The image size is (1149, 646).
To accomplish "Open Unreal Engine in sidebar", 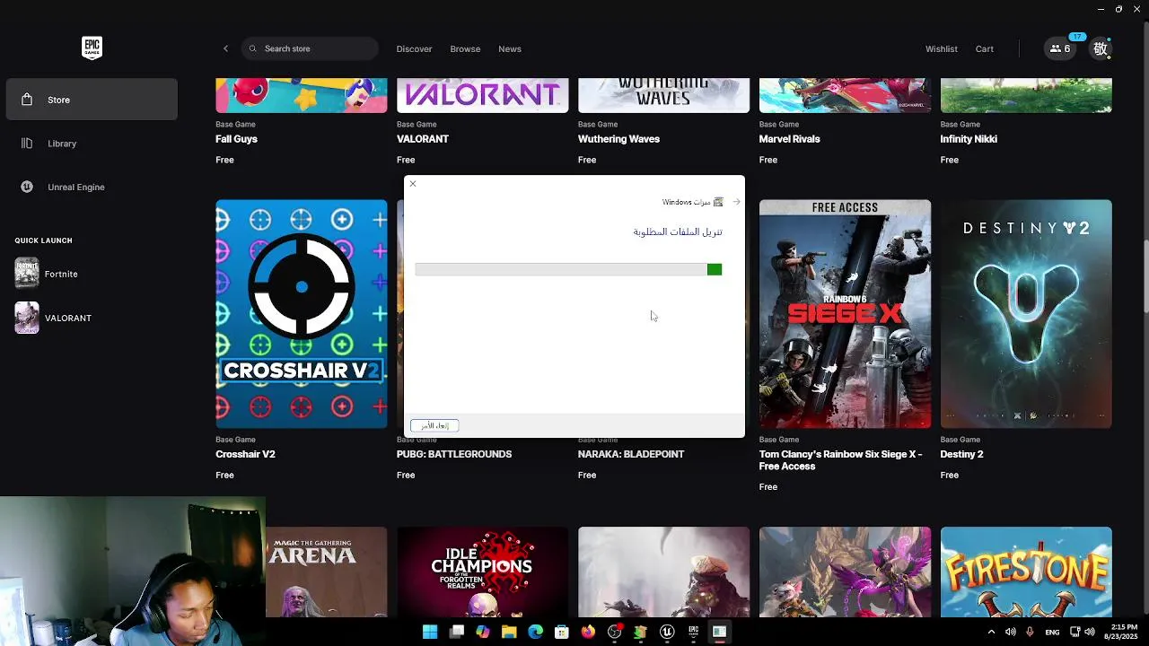I will [x=92, y=187].
